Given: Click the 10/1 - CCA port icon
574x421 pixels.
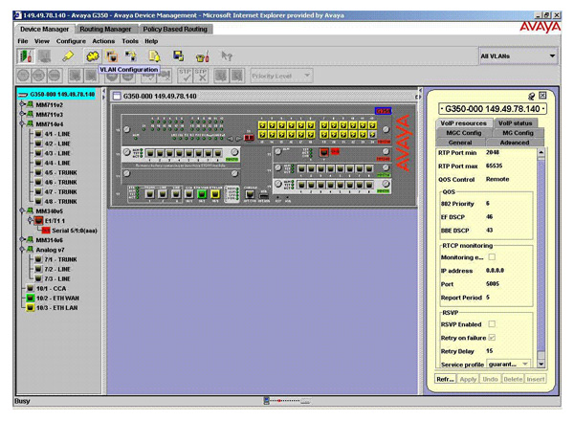Looking at the screenshot, I should point(31,288).
